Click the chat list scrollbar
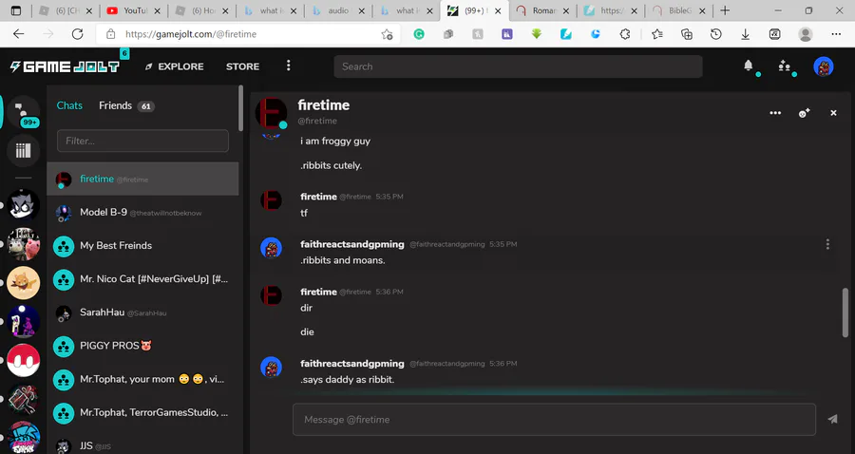Viewport: 855px width, 454px height. 240,108
